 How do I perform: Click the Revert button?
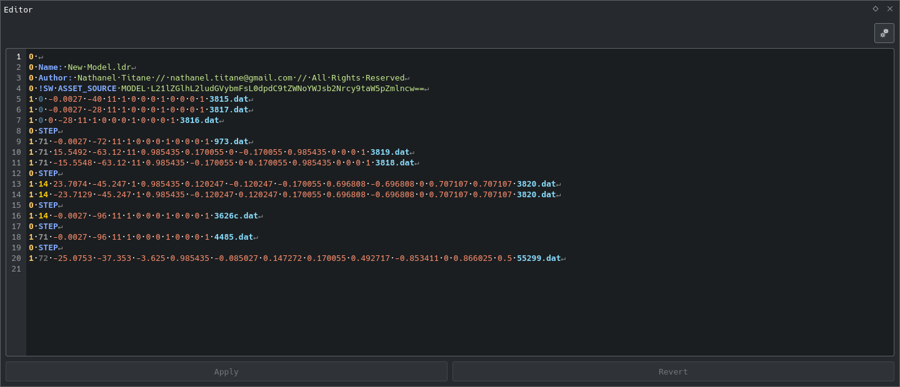[673, 371]
